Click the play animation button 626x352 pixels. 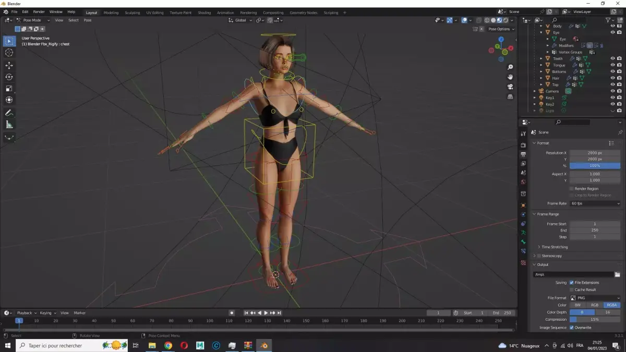click(x=266, y=313)
